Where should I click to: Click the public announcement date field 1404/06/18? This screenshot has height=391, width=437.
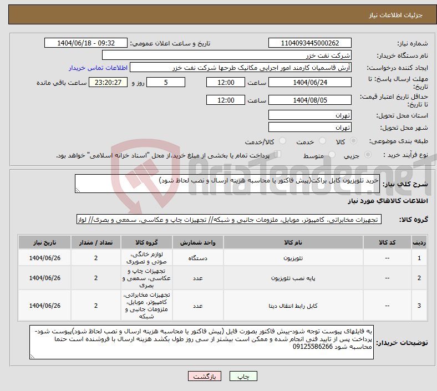(x=86, y=43)
